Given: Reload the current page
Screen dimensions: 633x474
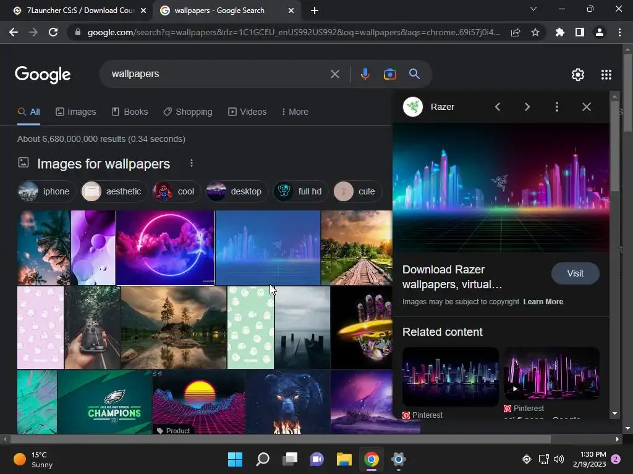Looking at the screenshot, I should coord(53,32).
